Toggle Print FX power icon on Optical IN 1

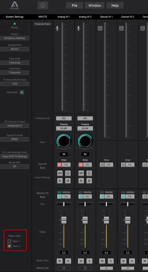pyautogui.click(x=102, y=165)
